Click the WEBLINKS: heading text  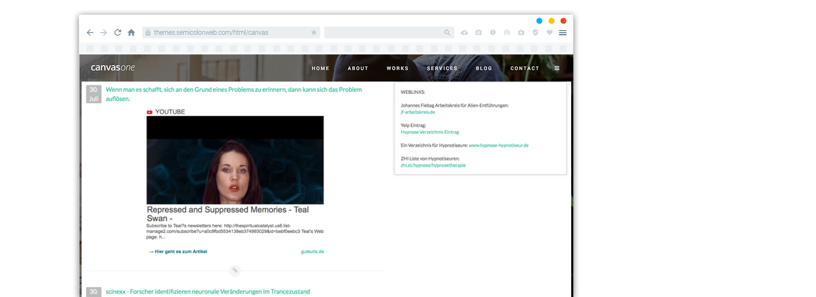click(x=413, y=92)
